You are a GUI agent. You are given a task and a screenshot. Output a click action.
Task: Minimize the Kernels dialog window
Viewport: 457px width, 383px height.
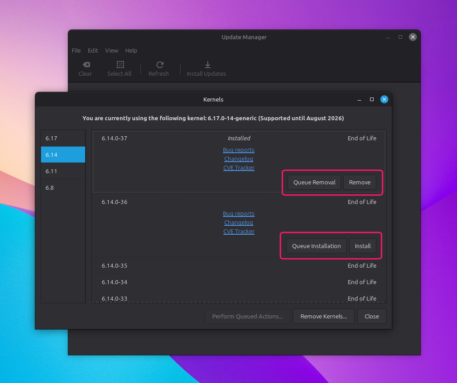(x=359, y=99)
